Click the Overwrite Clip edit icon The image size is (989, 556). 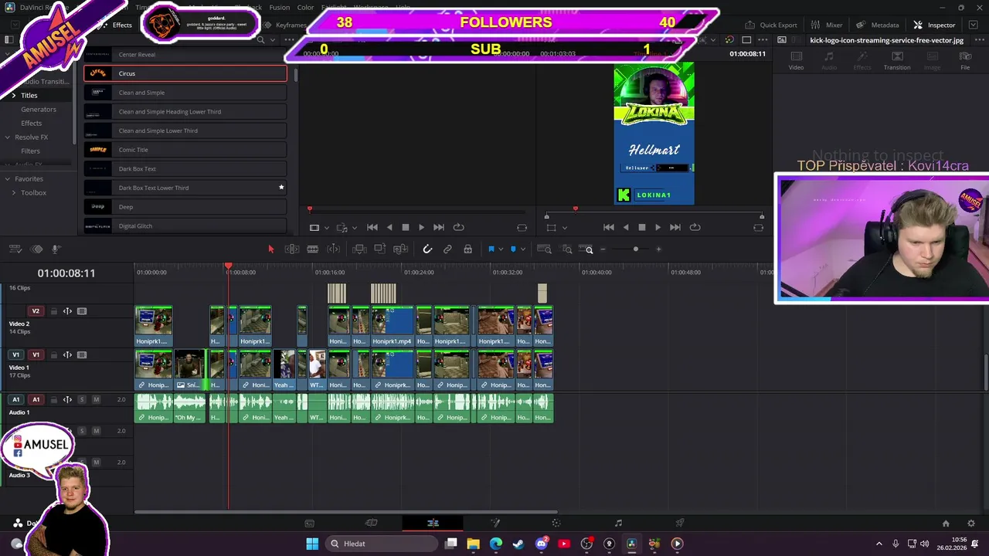[380, 249]
